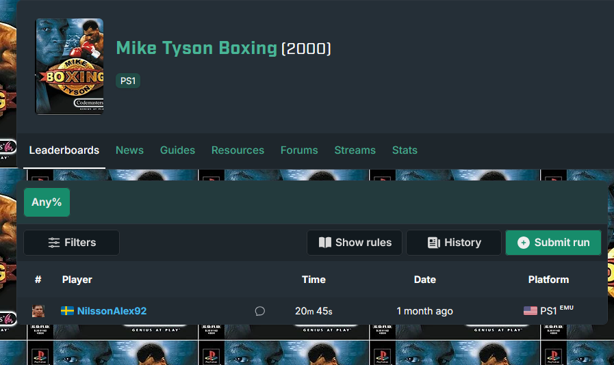The height and width of the screenshot is (365, 614).
Task: Select the Any% category button
Action: pos(47,202)
